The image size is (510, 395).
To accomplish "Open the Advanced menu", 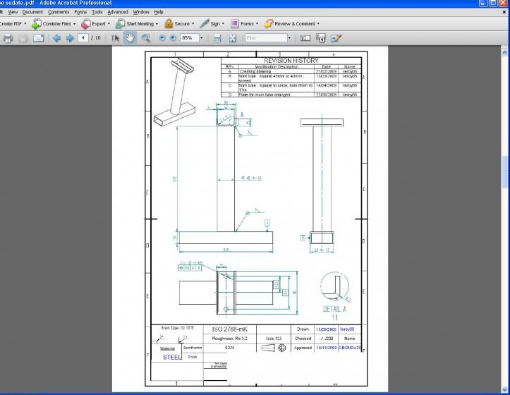I will tap(118, 12).
